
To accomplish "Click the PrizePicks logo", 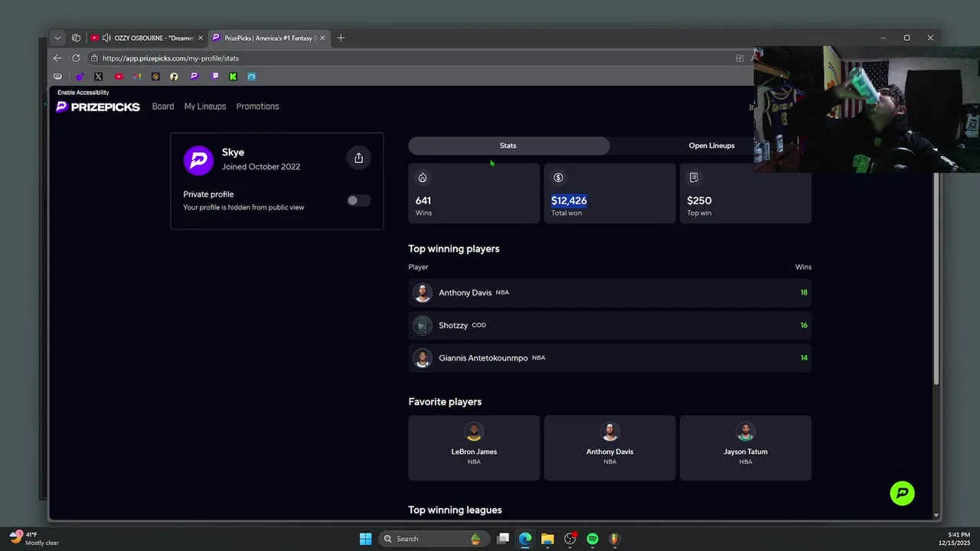I will pos(98,106).
